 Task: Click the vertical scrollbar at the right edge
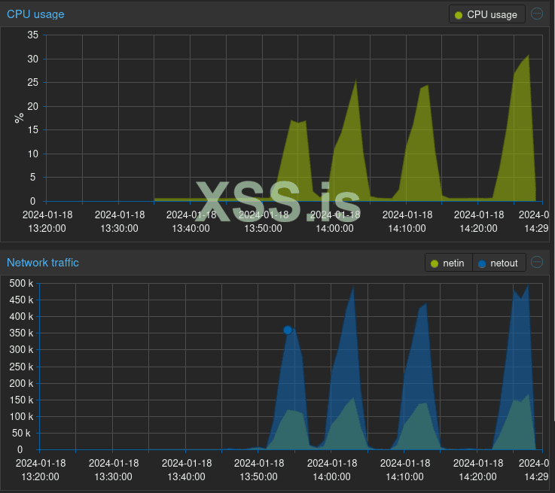coord(553,212)
